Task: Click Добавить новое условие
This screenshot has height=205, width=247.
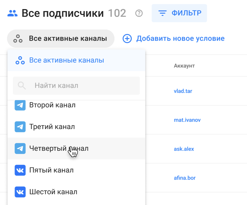Action: (x=180, y=39)
